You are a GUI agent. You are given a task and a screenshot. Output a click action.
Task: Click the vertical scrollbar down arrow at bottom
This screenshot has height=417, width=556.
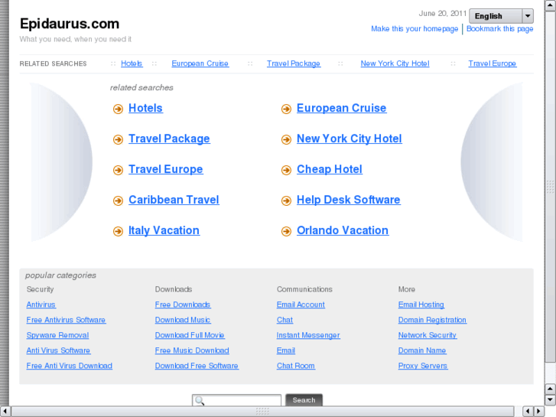pos(551,400)
